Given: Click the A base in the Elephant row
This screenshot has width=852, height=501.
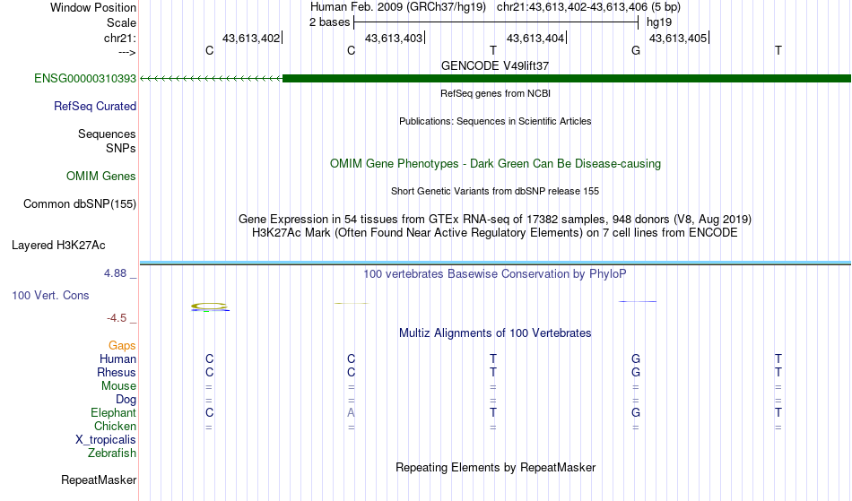Looking at the screenshot, I should tap(351, 412).
